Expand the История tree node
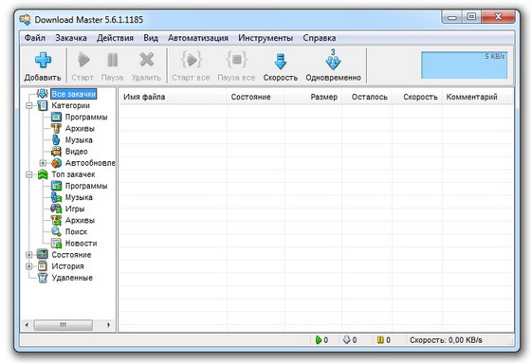 (x=29, y=266)
